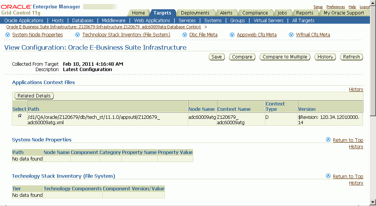This screenshot has height=206, width=376.
Task: Open History link under Technology Stack Inventory
Action: [x=356, y=183]
